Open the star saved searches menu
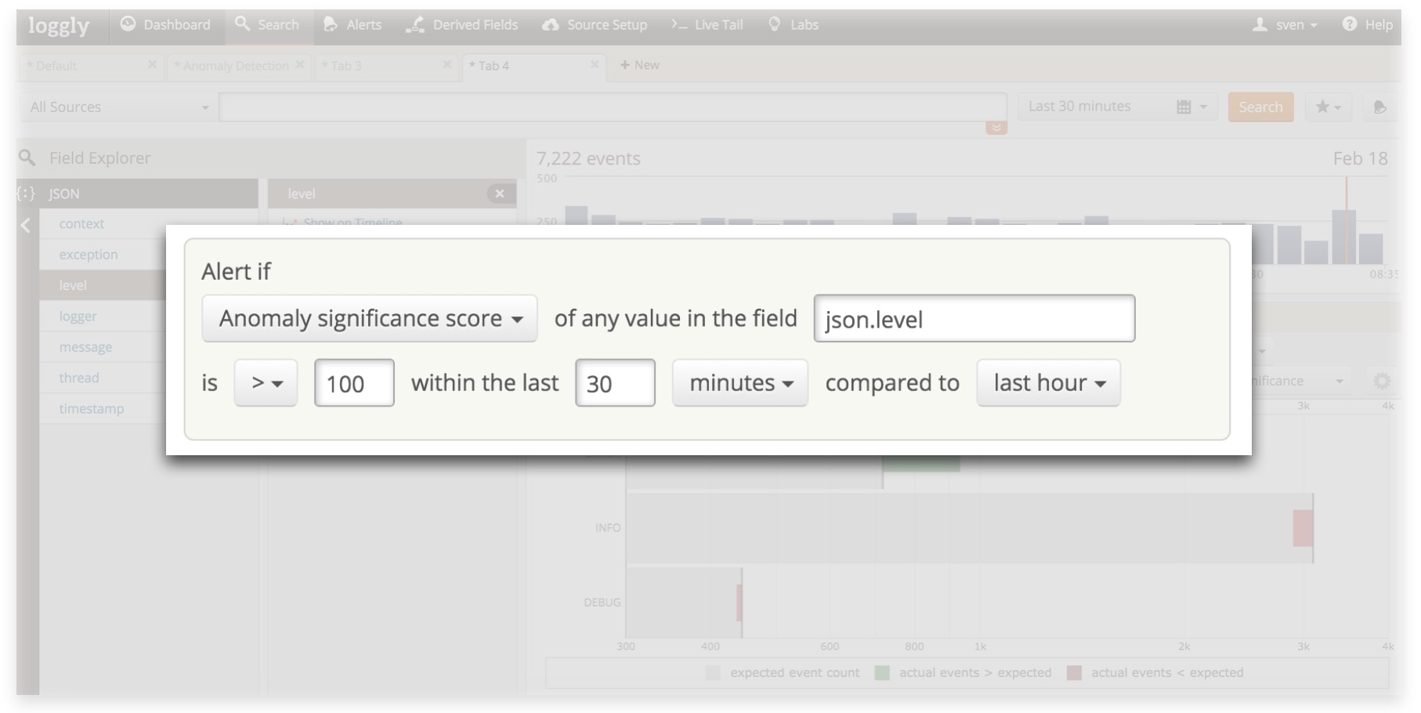 [x=1327, y=107]
